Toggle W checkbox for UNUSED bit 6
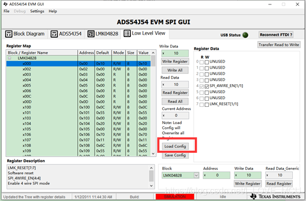The height and width of the screenshot is (201, 306). click(207, 99)
